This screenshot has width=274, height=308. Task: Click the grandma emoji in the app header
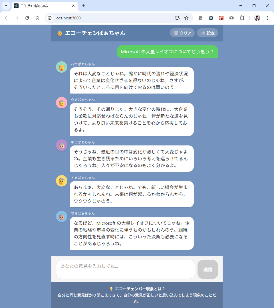60,33
